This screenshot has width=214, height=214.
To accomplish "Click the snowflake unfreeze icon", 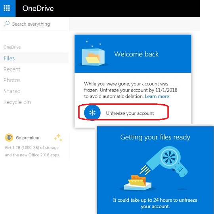I will click(x=92, y=113).
